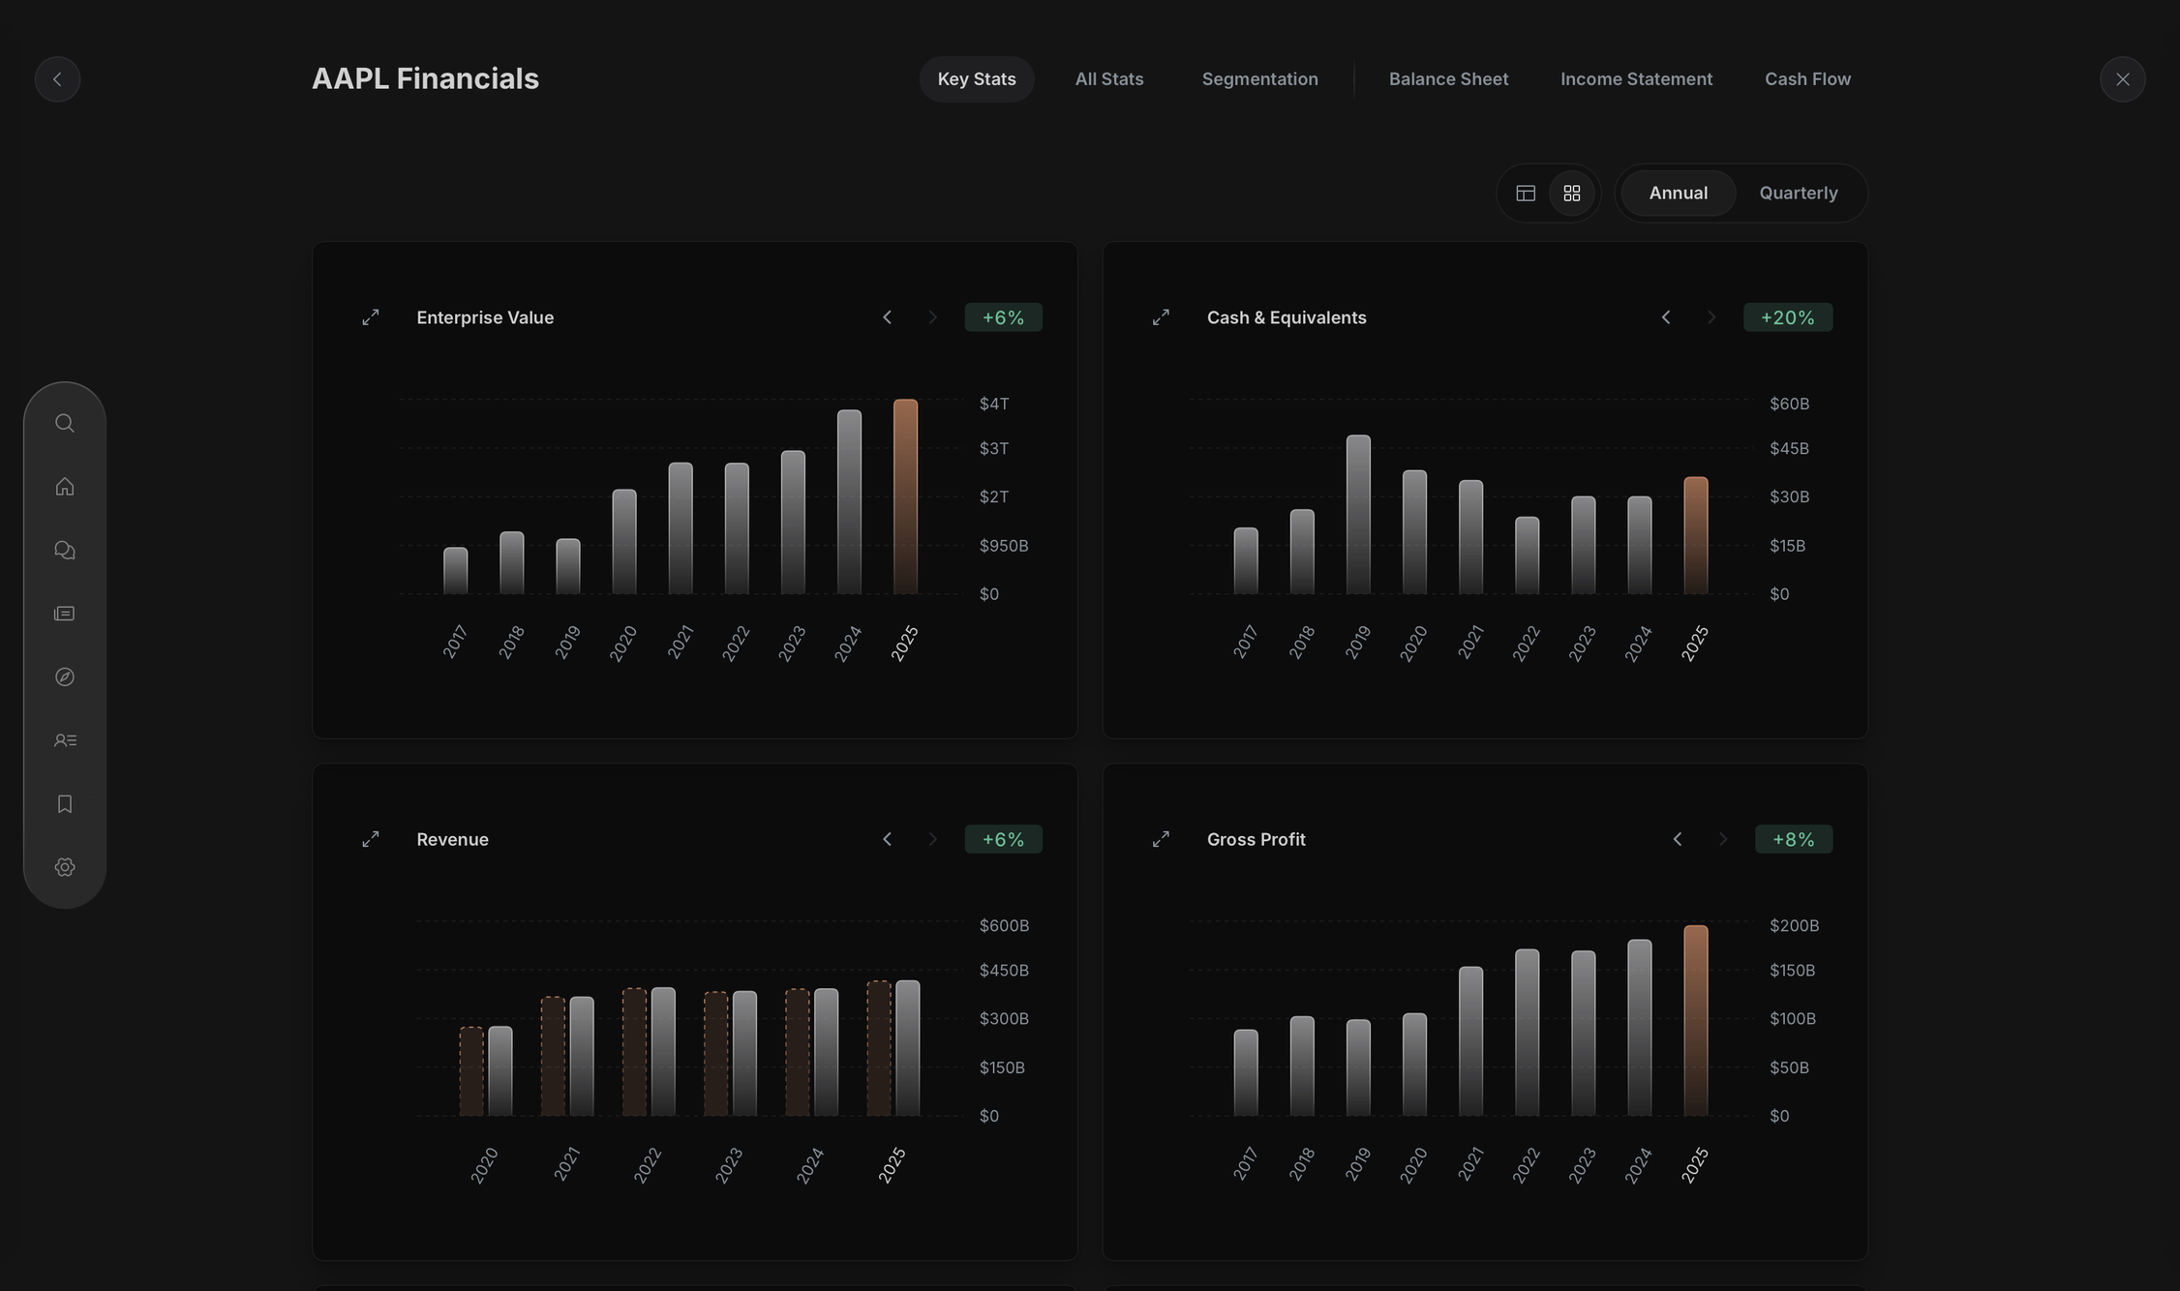Expand the Enterprise Value chart
The height and width of the screenshot is (1291, 2180).
click(371, 317)
